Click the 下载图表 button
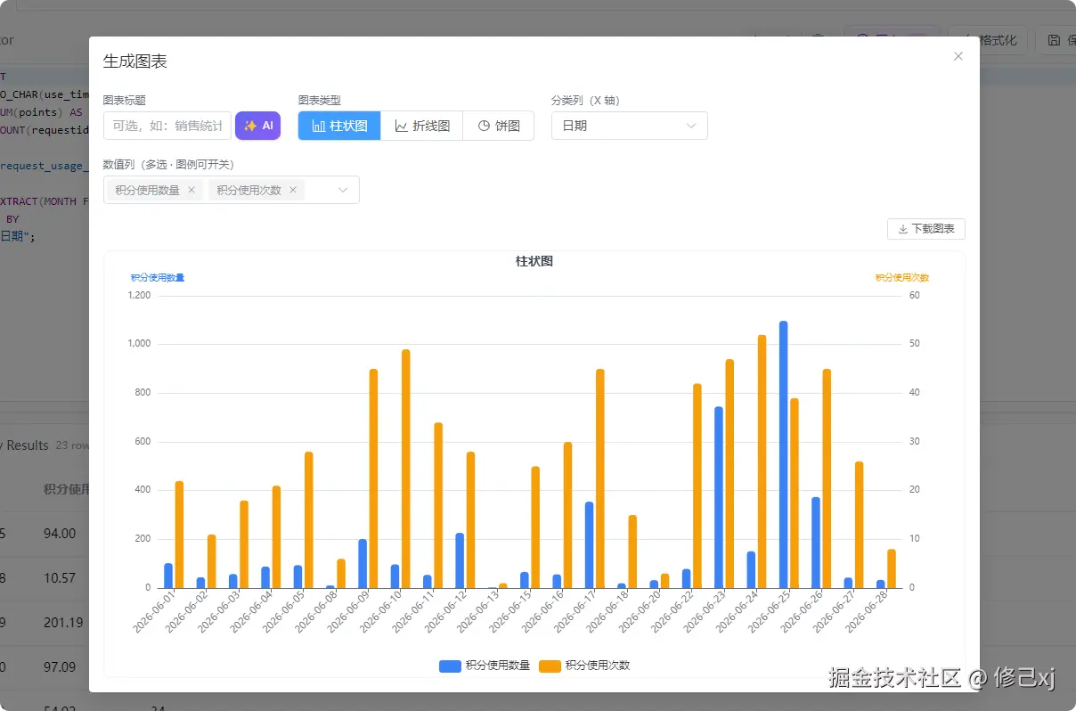The image size is (1076, 711). 926,229
